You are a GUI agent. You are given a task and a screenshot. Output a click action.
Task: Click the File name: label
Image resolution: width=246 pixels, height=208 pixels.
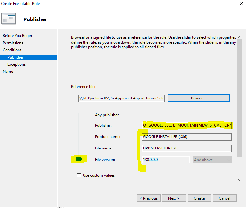[x=104, y=148]
